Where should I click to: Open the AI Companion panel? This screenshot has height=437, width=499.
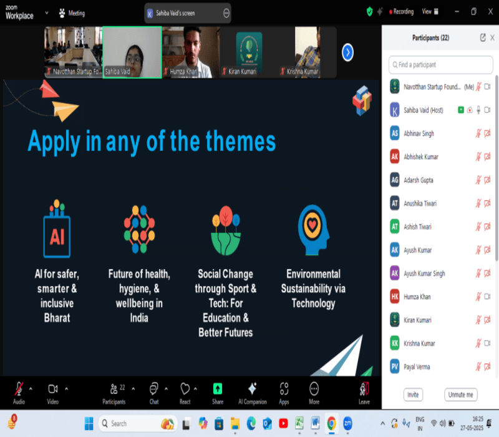[252, 389]
